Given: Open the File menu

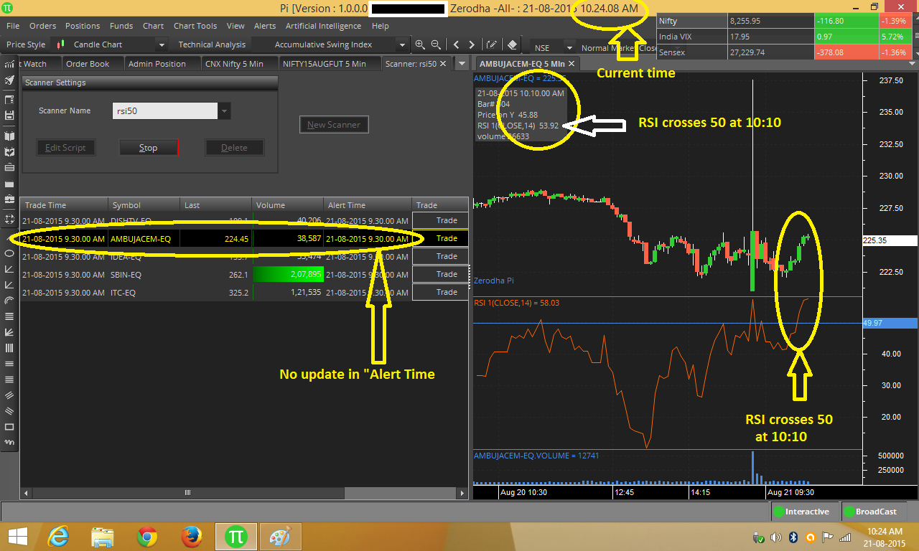Looking at the screenshot, I should (x=13, y=26).
